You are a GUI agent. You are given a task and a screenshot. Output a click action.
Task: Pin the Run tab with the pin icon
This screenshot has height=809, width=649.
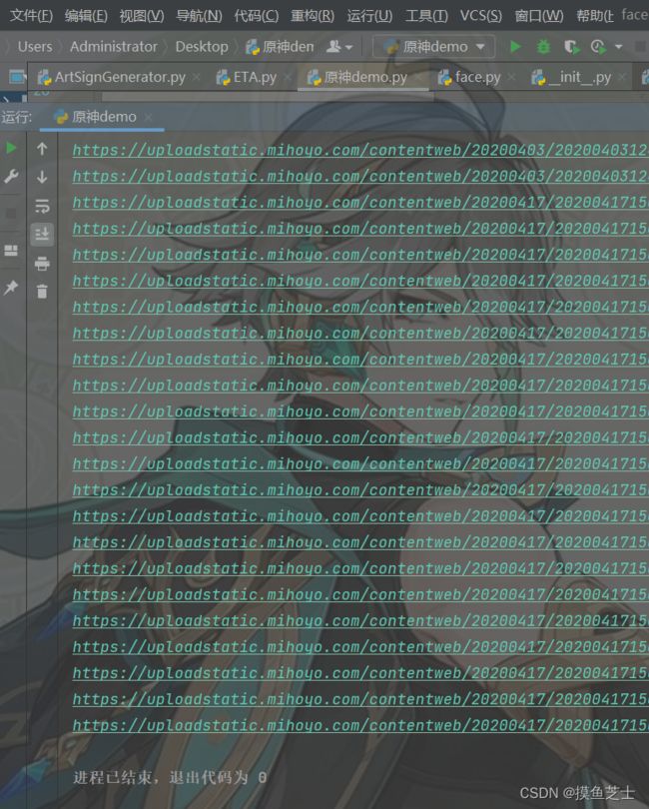point(11,288)
